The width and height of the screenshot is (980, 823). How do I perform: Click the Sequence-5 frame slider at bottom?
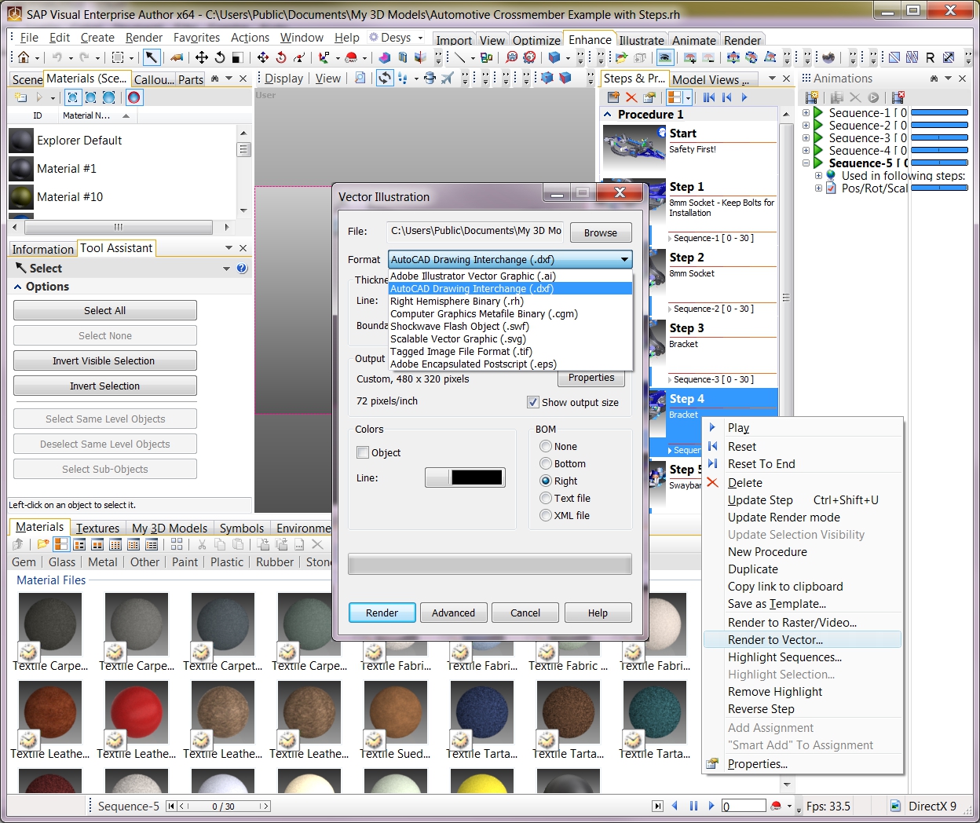(x=224, y=806)
